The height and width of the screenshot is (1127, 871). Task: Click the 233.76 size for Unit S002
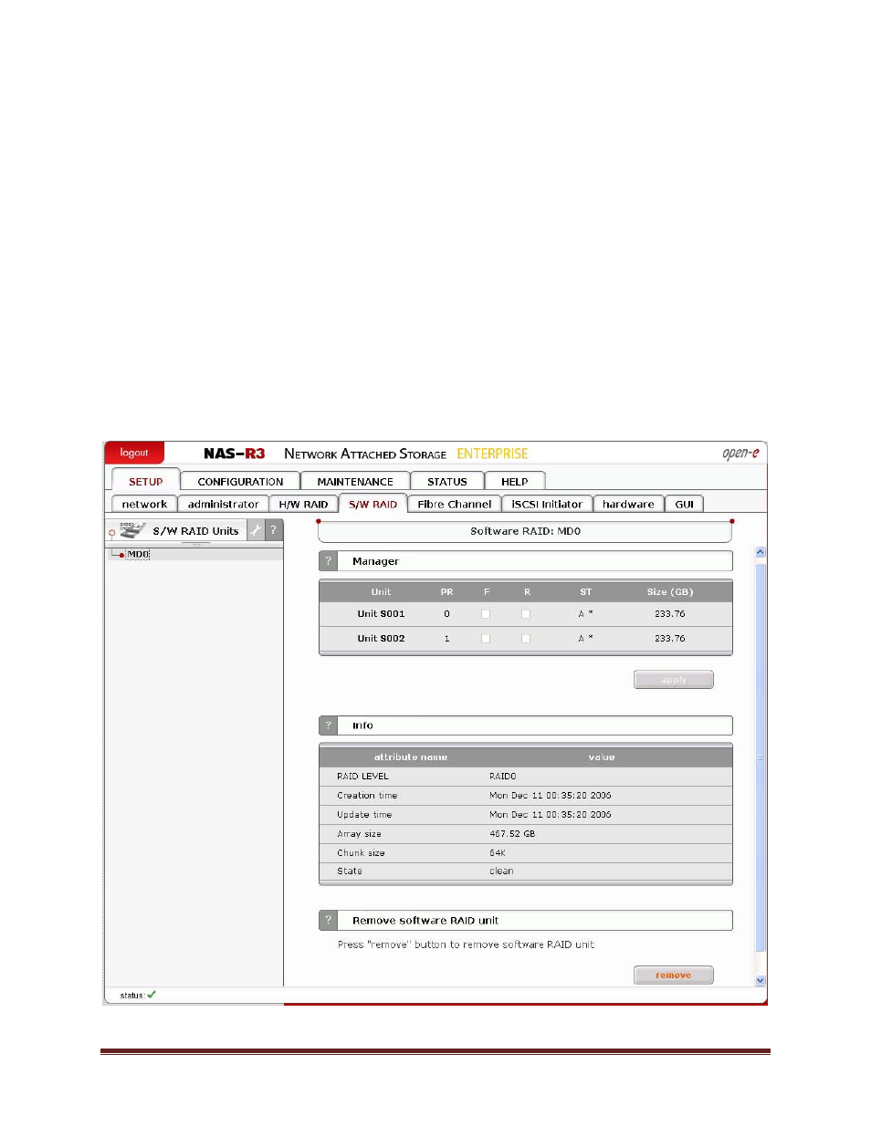[x=670, y=639]
